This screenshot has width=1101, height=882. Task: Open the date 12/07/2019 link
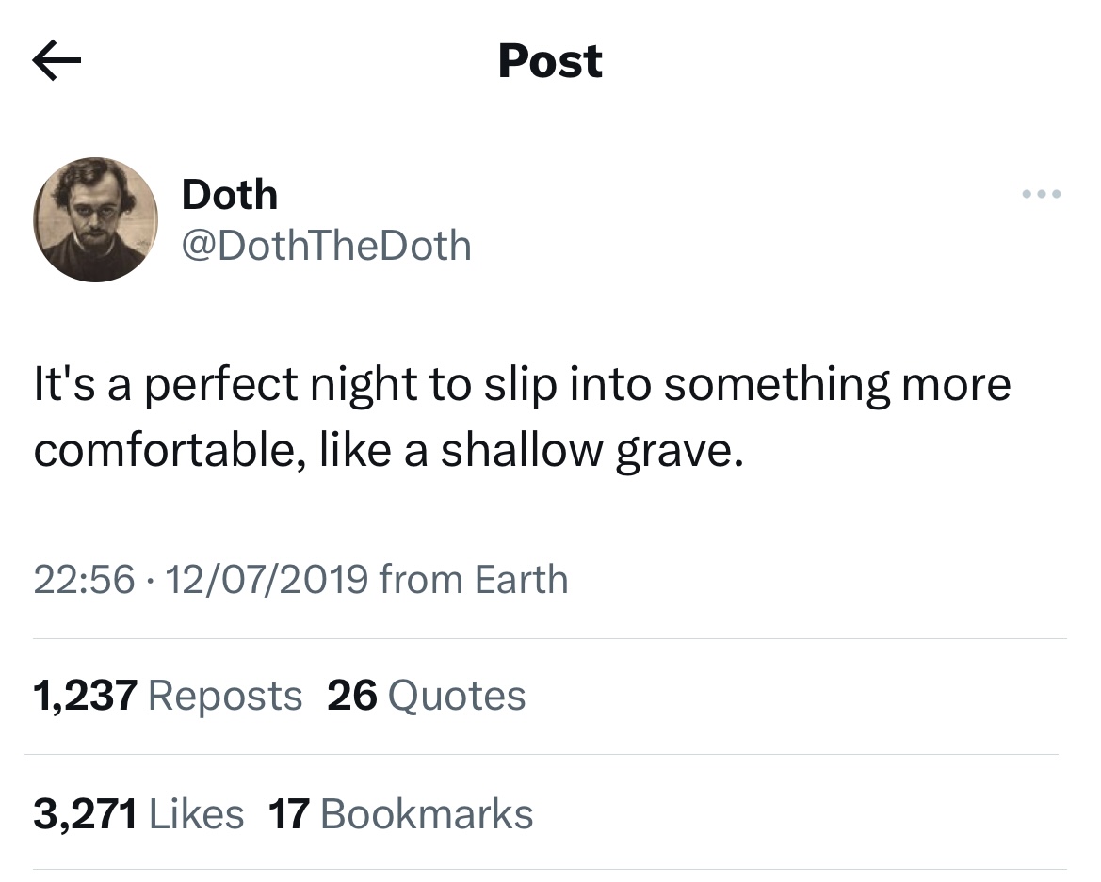pos(267,579)
